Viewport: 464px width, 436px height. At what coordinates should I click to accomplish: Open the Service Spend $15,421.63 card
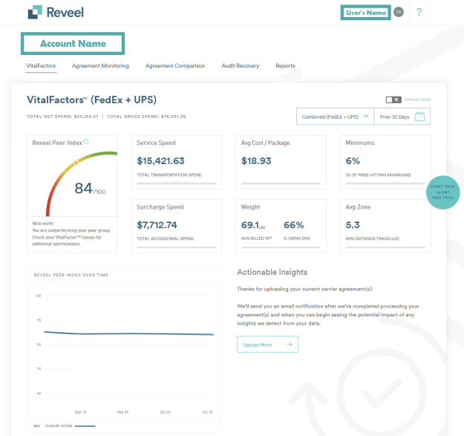click(x=177, y=162)
